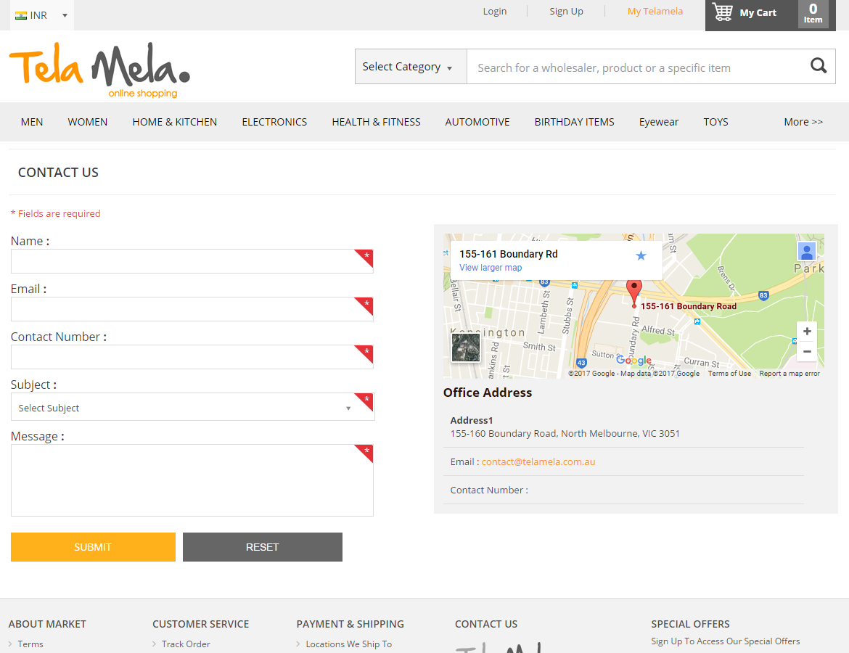Image resolution: width=849 pixels, height=653 pixels.
Task: Focus the Name input field
Action: pyautogui.click(x=192, y=261)
